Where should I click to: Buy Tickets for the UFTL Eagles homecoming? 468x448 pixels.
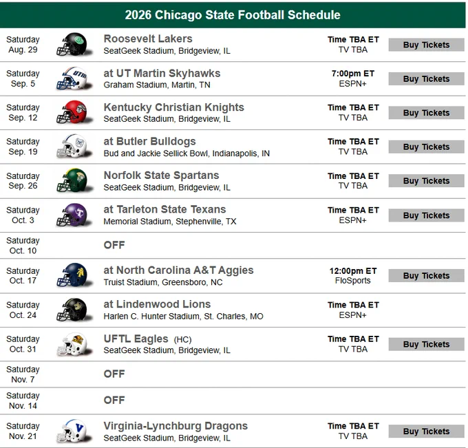[x=426, y=344]
